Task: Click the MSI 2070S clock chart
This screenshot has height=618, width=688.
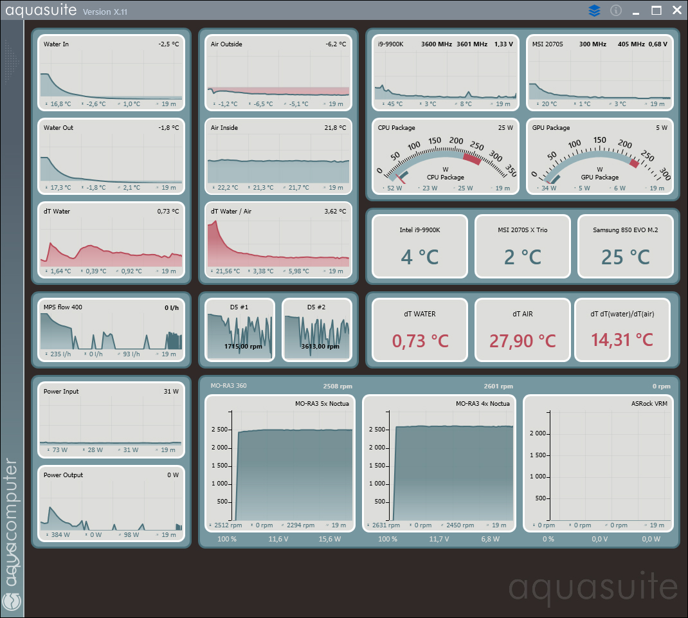Action: [600, 73]
